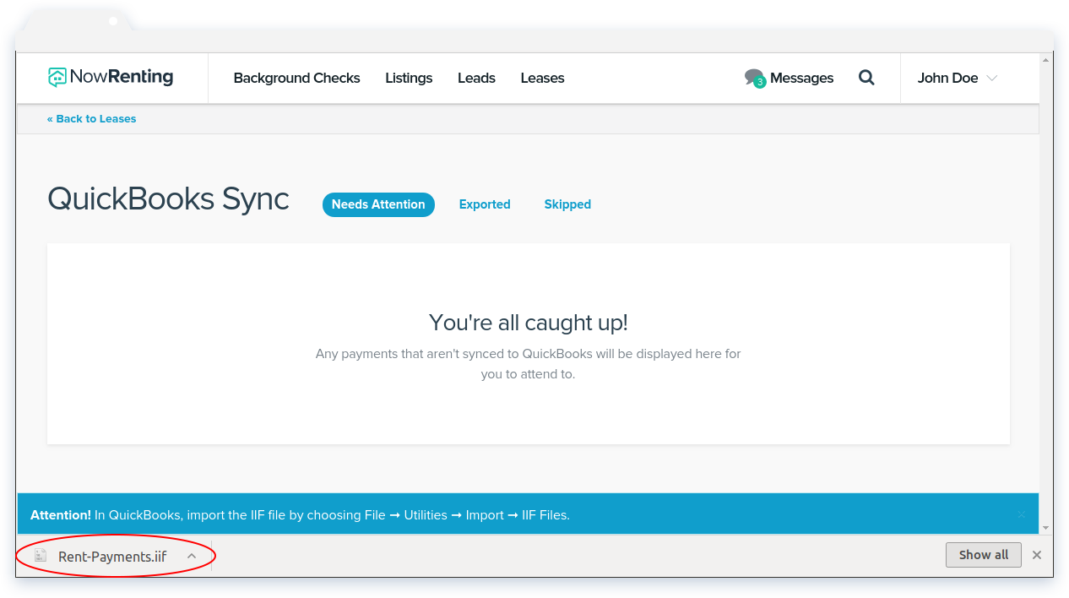Click the Show all downloads button
The height and width of the screenshot is (598, 1069).
pos(984,555)
